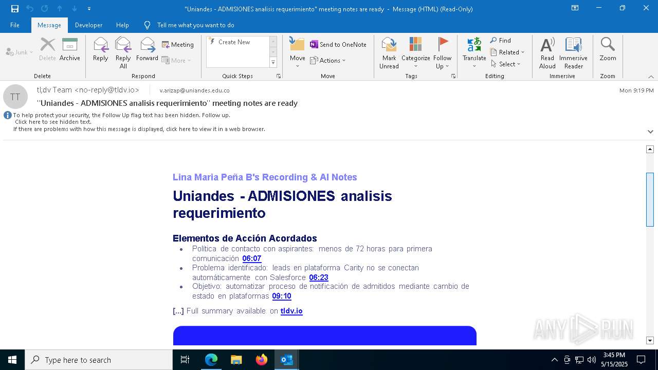Viewport: 658px width, 370px height.
Task: Open Immersive Reader
Action: click(x=573, y=53)
